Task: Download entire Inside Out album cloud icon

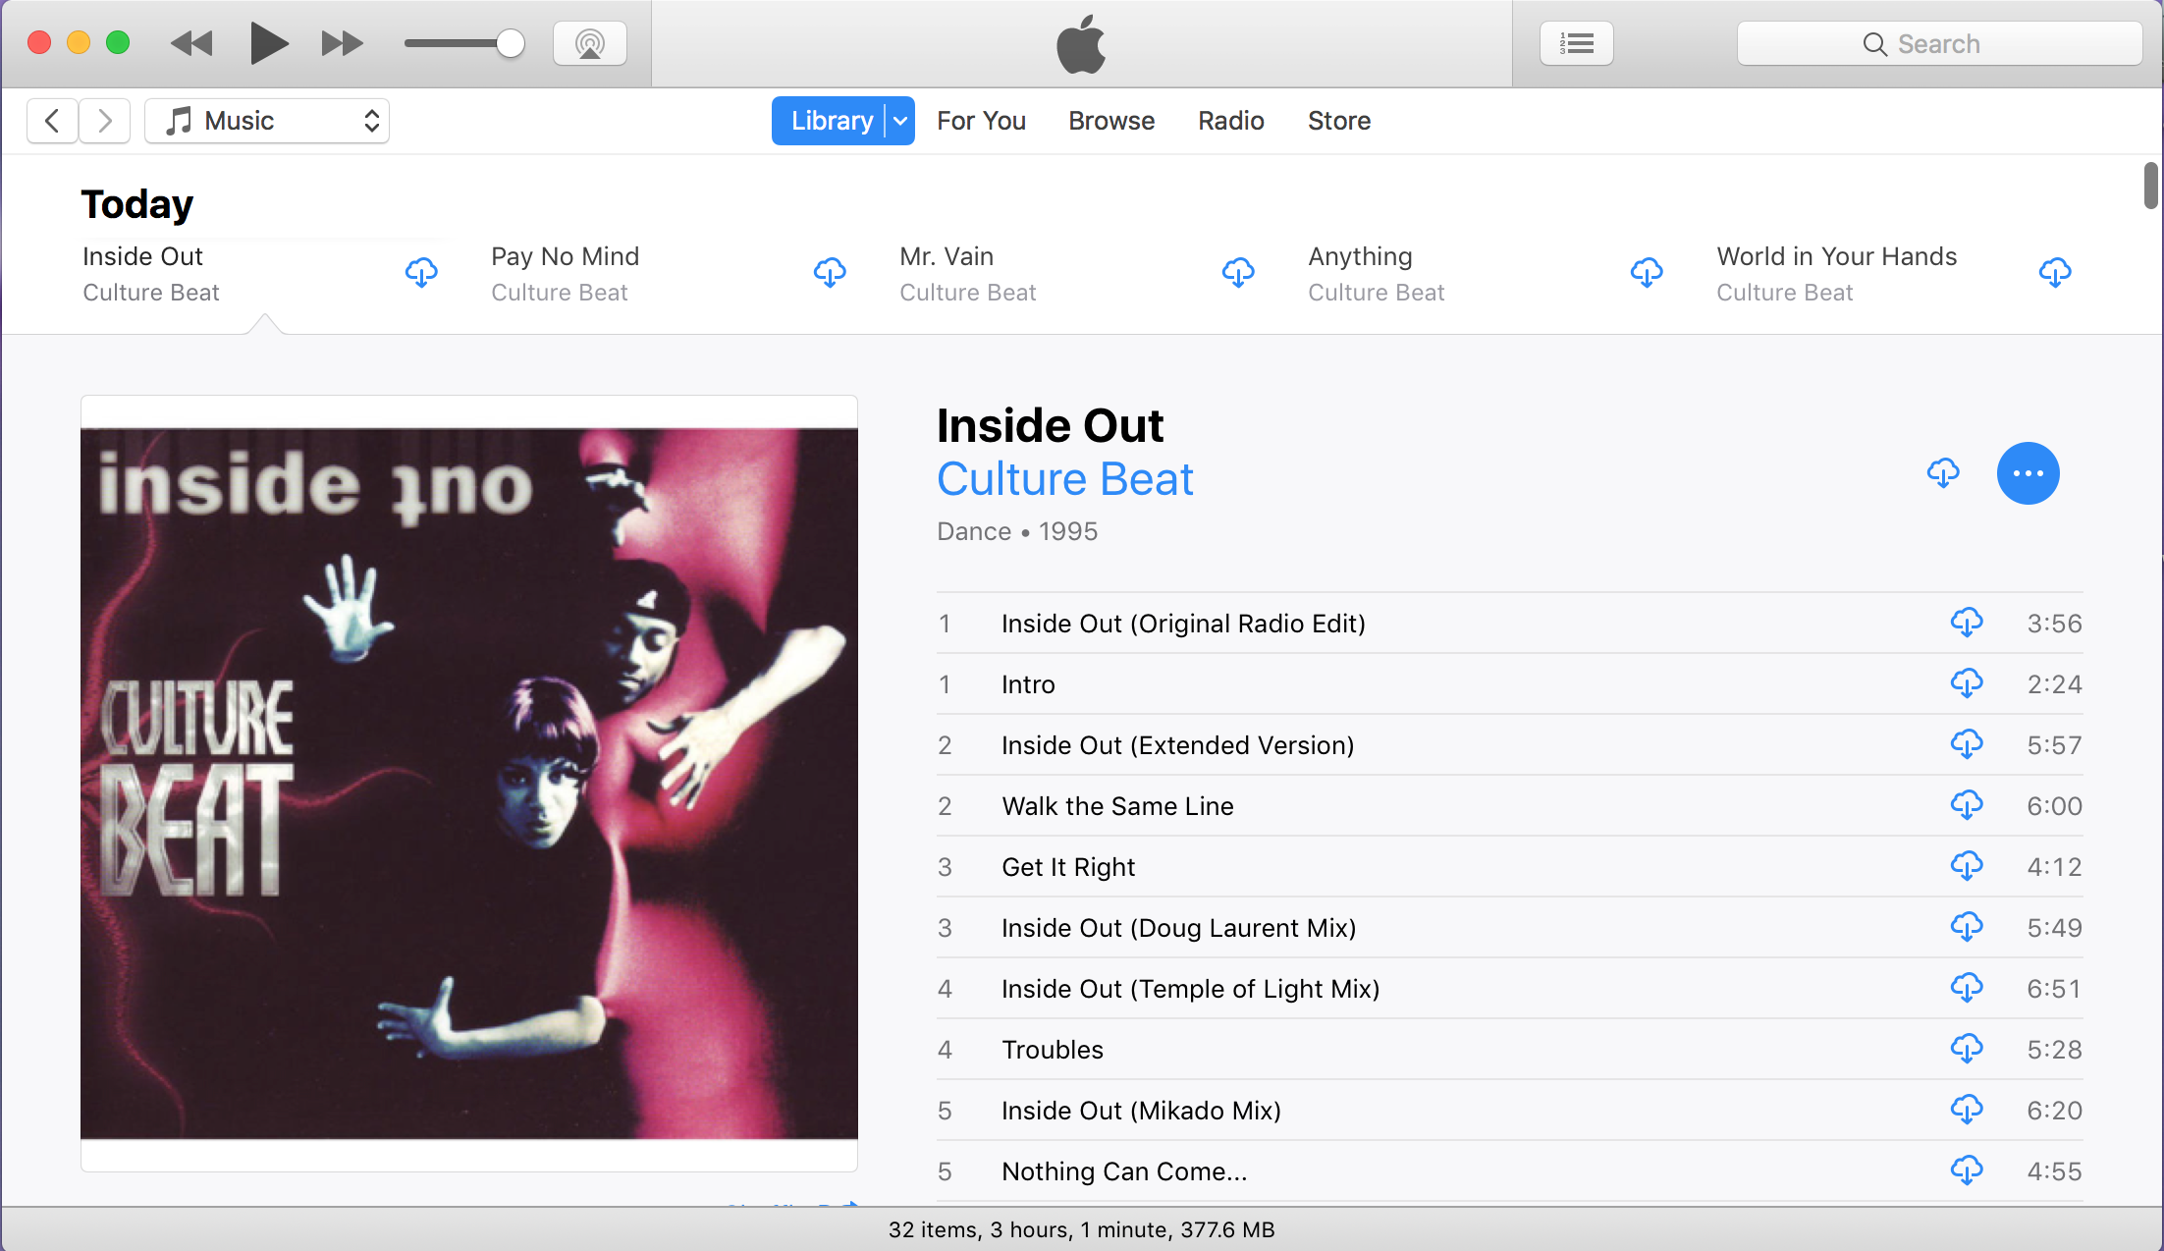Action: [x=1943, y=473]
